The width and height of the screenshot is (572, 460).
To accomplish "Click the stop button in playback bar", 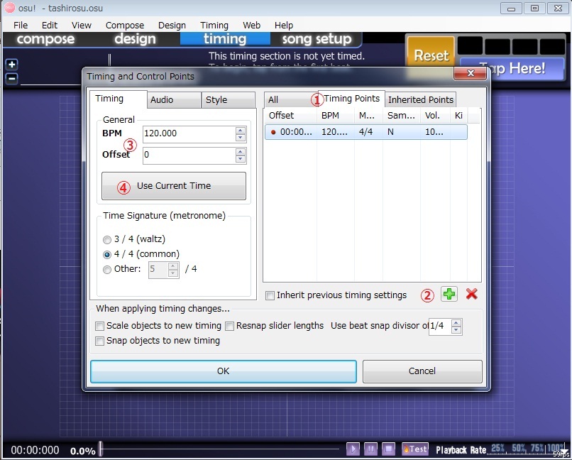I will 388,449.
